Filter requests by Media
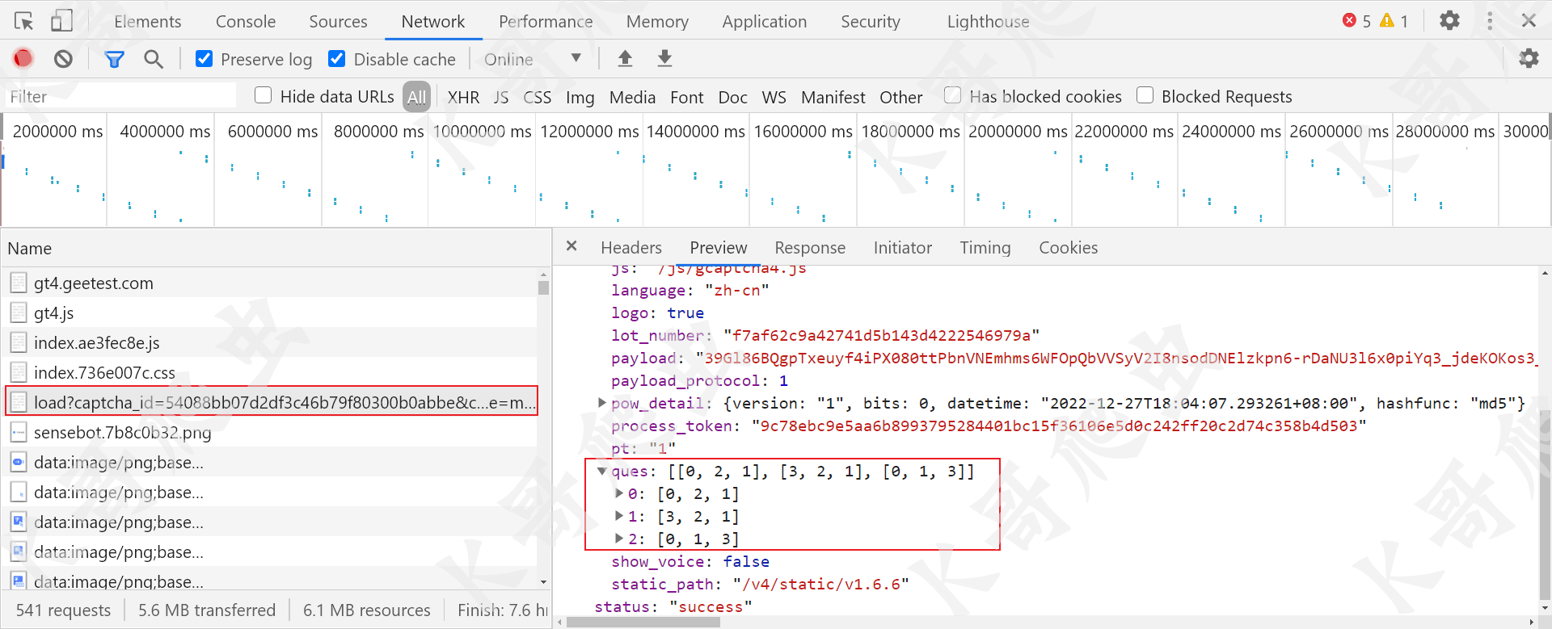This screenshot has width=1552, height=629. pos(632,97)
